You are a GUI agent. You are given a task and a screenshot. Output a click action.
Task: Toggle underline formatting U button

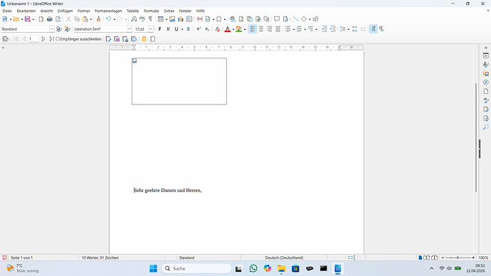click(176, 29)
